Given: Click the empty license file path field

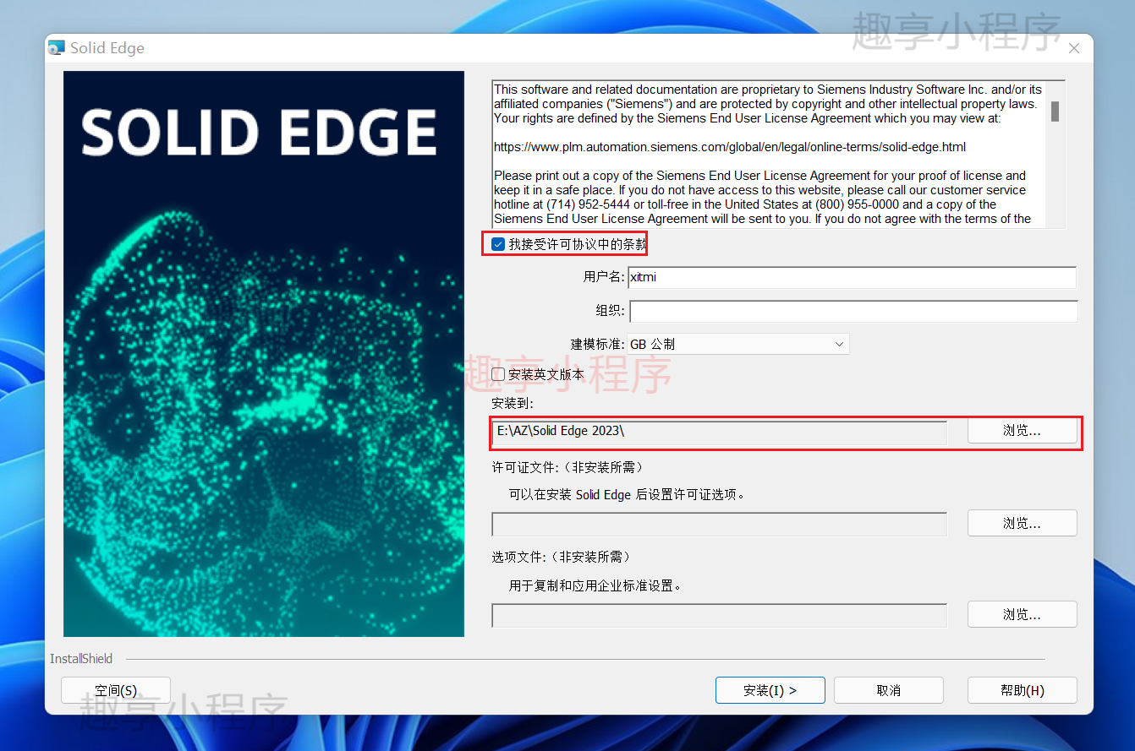Looking at the screenshot, I should [x=720, y=524].
